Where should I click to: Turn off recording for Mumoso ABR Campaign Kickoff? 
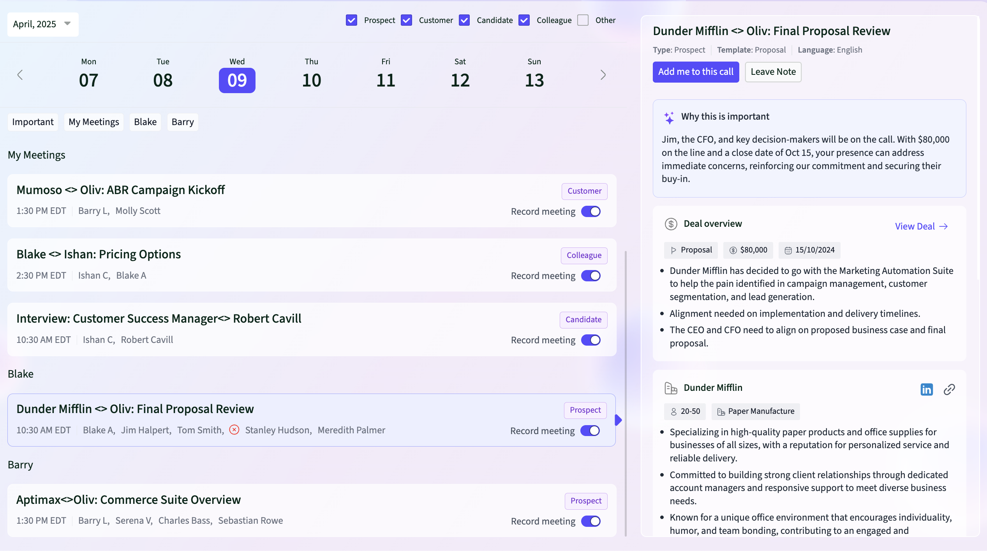point(591,212)
